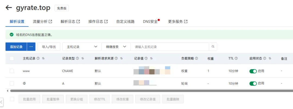Viewport: 293px width, 109px height.
Task: Sort by 记录值 using sort icon
Action: click(x=151, y=58)
